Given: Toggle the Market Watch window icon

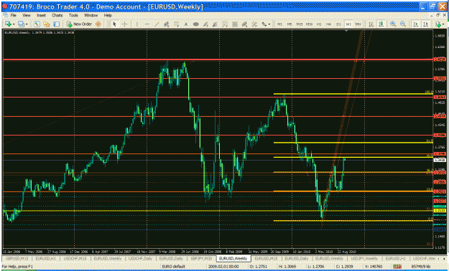Looking at the screenshot, I should tap(37, 24).
